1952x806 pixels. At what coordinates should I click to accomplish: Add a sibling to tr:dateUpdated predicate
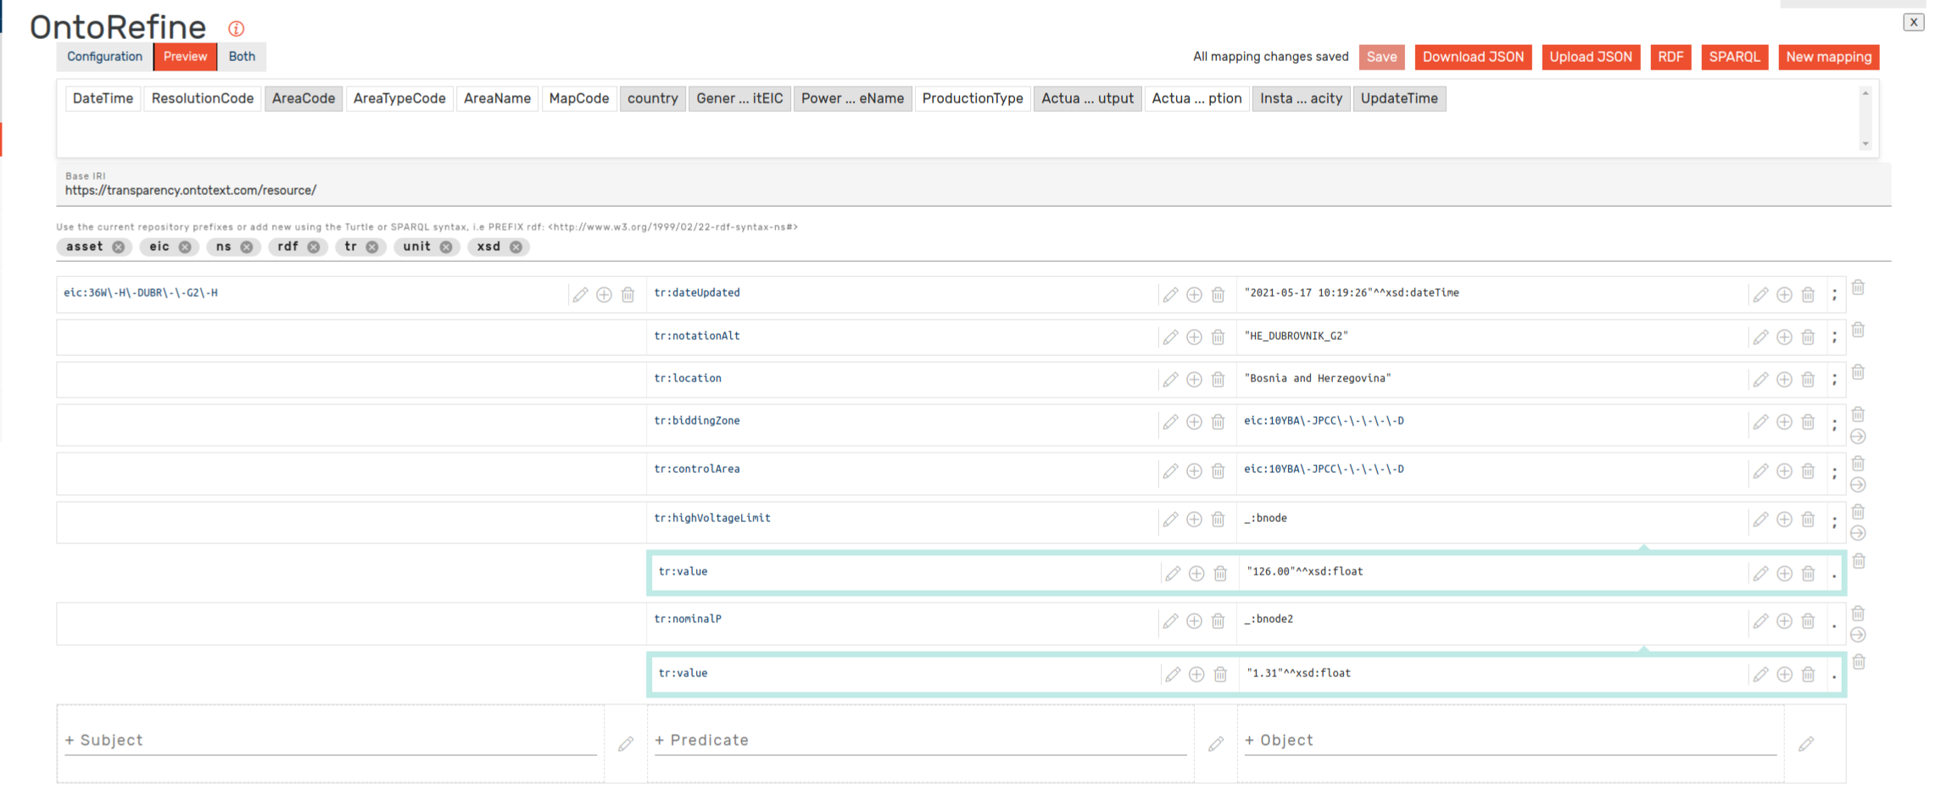[1194, 295]
